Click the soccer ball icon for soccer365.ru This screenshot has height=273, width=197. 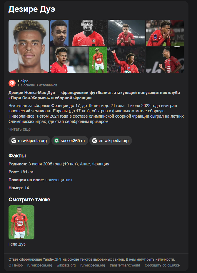click(x=56, y=141)
